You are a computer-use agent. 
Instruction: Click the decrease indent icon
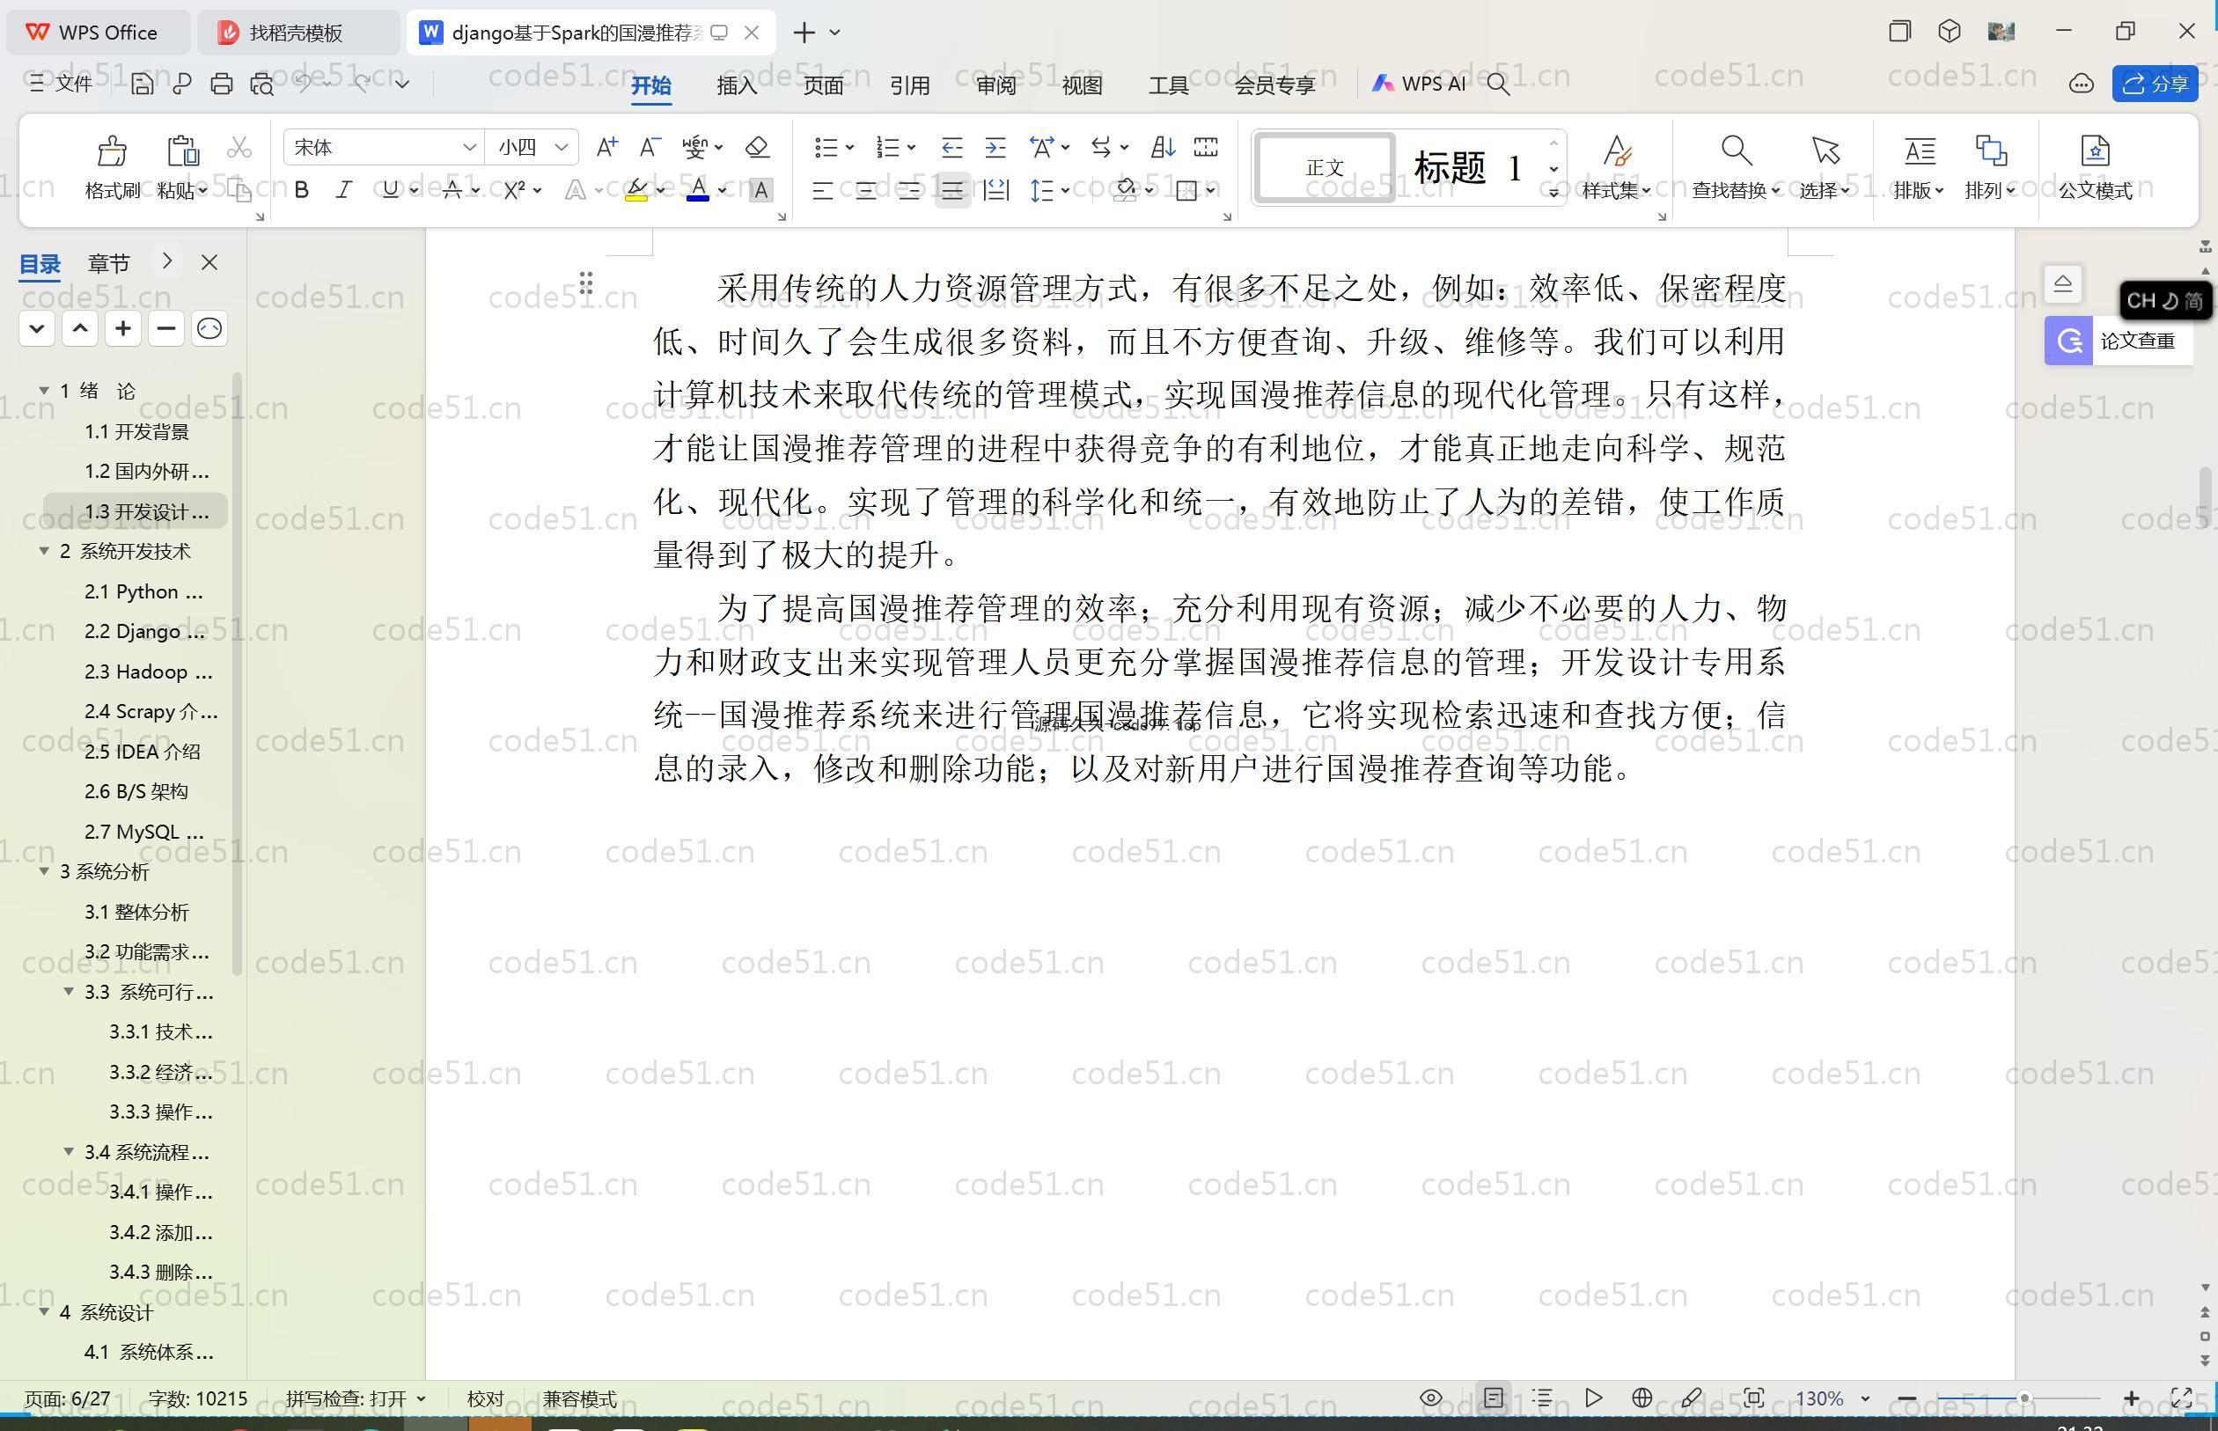point(951,147)
